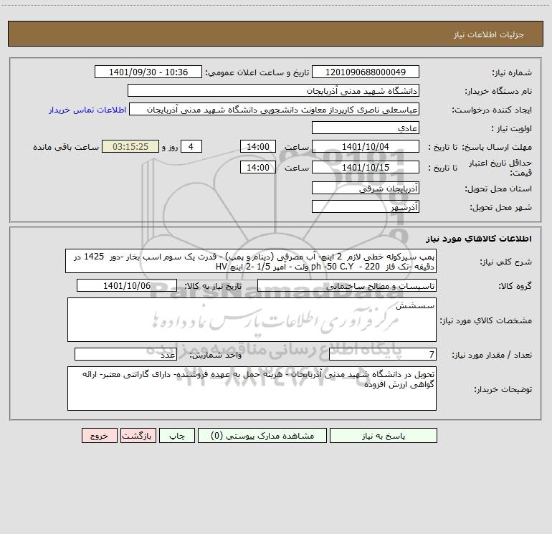Click the خروج exit button
This screenshot has height=534, width=552.
[99, 435]
